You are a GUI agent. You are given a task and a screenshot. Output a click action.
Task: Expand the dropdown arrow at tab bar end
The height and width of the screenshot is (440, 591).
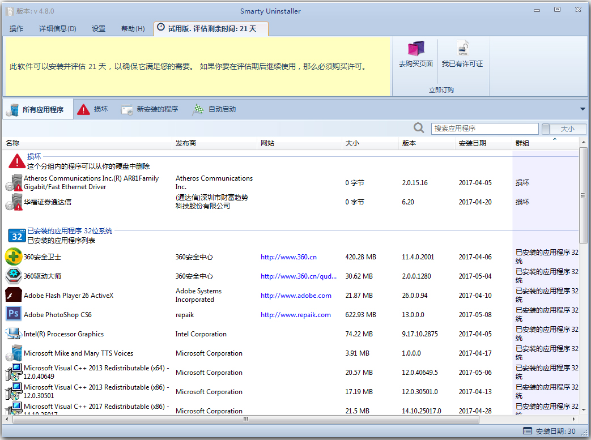pyautogui.click(x=583, y=109)
